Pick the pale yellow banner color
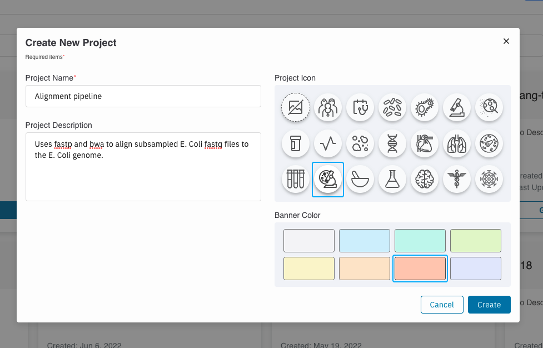This screenshot has width=543, height=348. click(x=309, y=269)
